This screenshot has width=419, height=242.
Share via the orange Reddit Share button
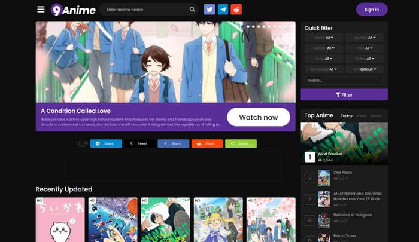coord(207,143)
